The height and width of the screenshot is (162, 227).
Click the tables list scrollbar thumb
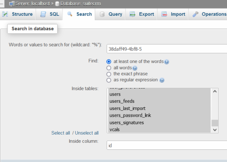pyautogui.click(x=215, y=123)
